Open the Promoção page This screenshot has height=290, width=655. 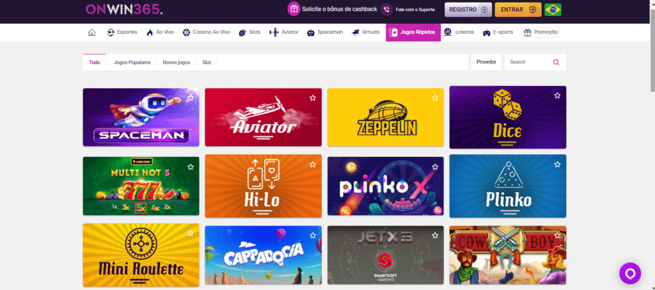click(x=541, y=32)
